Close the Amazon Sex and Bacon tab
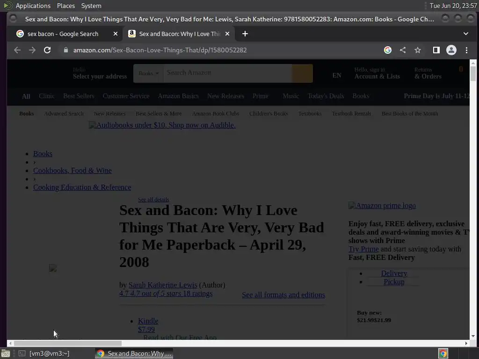479x359 pixels. coord(227,34)
